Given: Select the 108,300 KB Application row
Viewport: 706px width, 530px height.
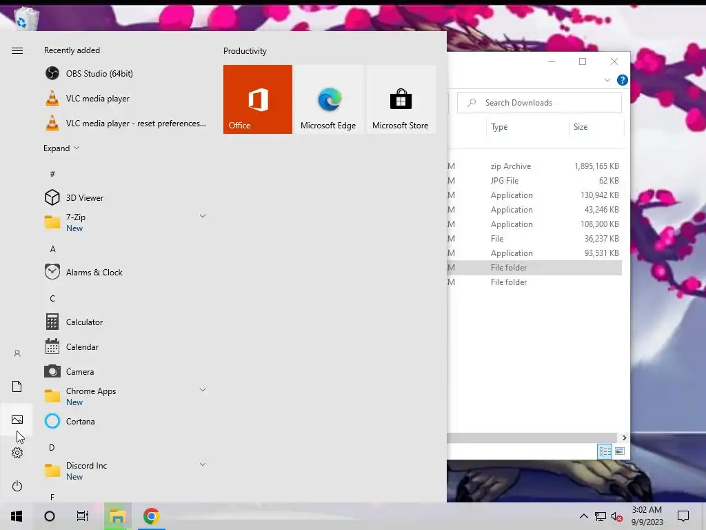Looking at the screenshot, I should tap(534, 224).
